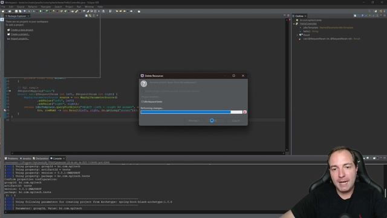Open the File menu

[x=3, y=7]
